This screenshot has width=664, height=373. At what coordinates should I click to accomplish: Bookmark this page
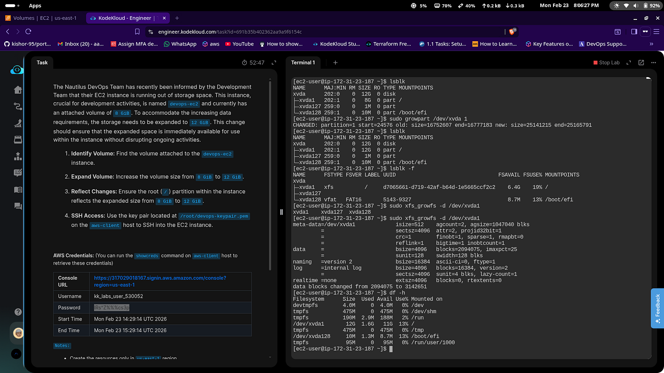tap(137, 32)
